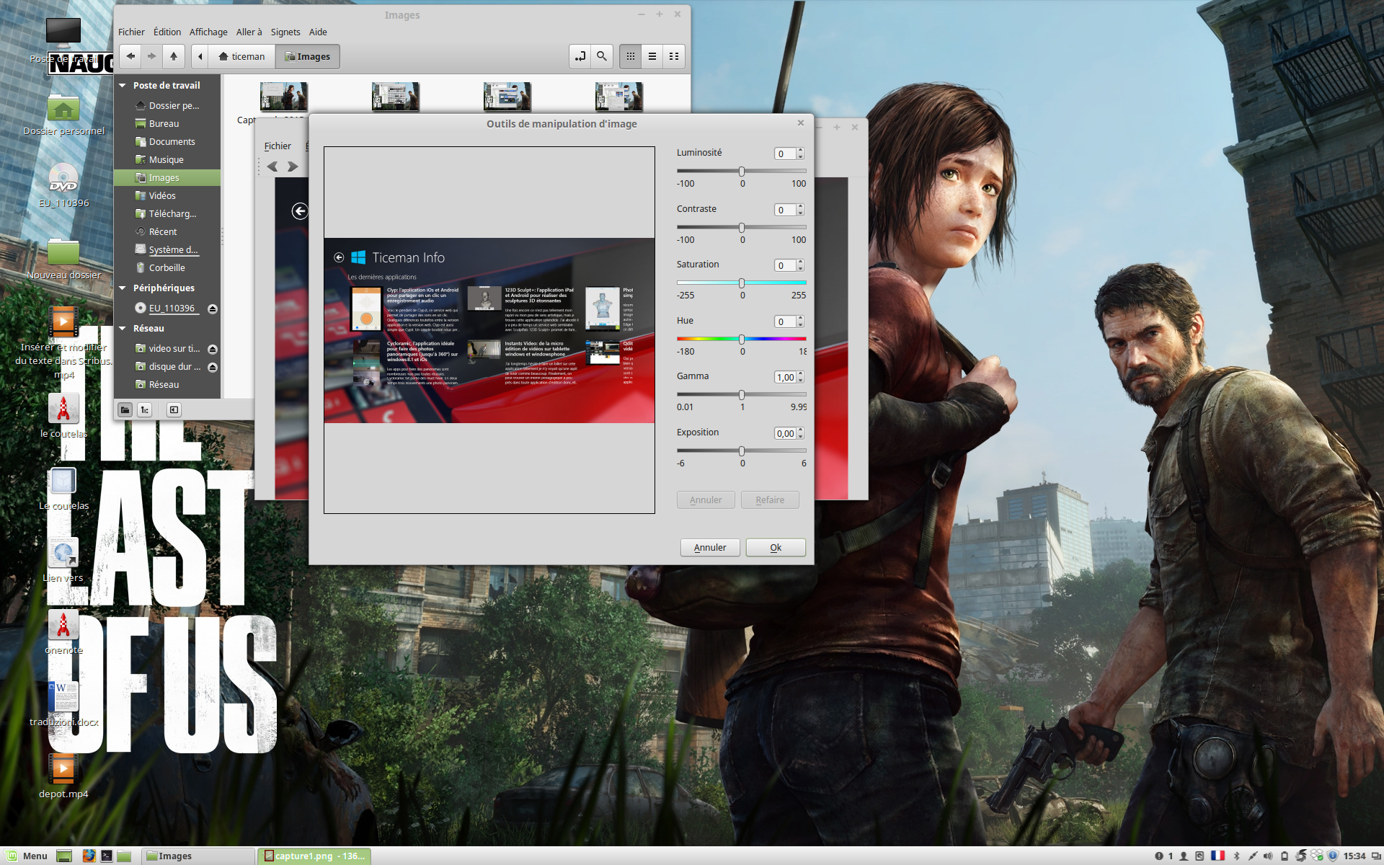Cancel the image manipulation dialog
Image resolution: width=1384 pixels, height=865 pixels.
(710, 547)
